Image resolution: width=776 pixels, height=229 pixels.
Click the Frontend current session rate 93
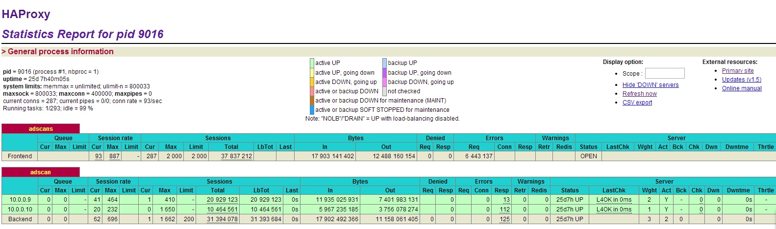(x=99, y=156)
